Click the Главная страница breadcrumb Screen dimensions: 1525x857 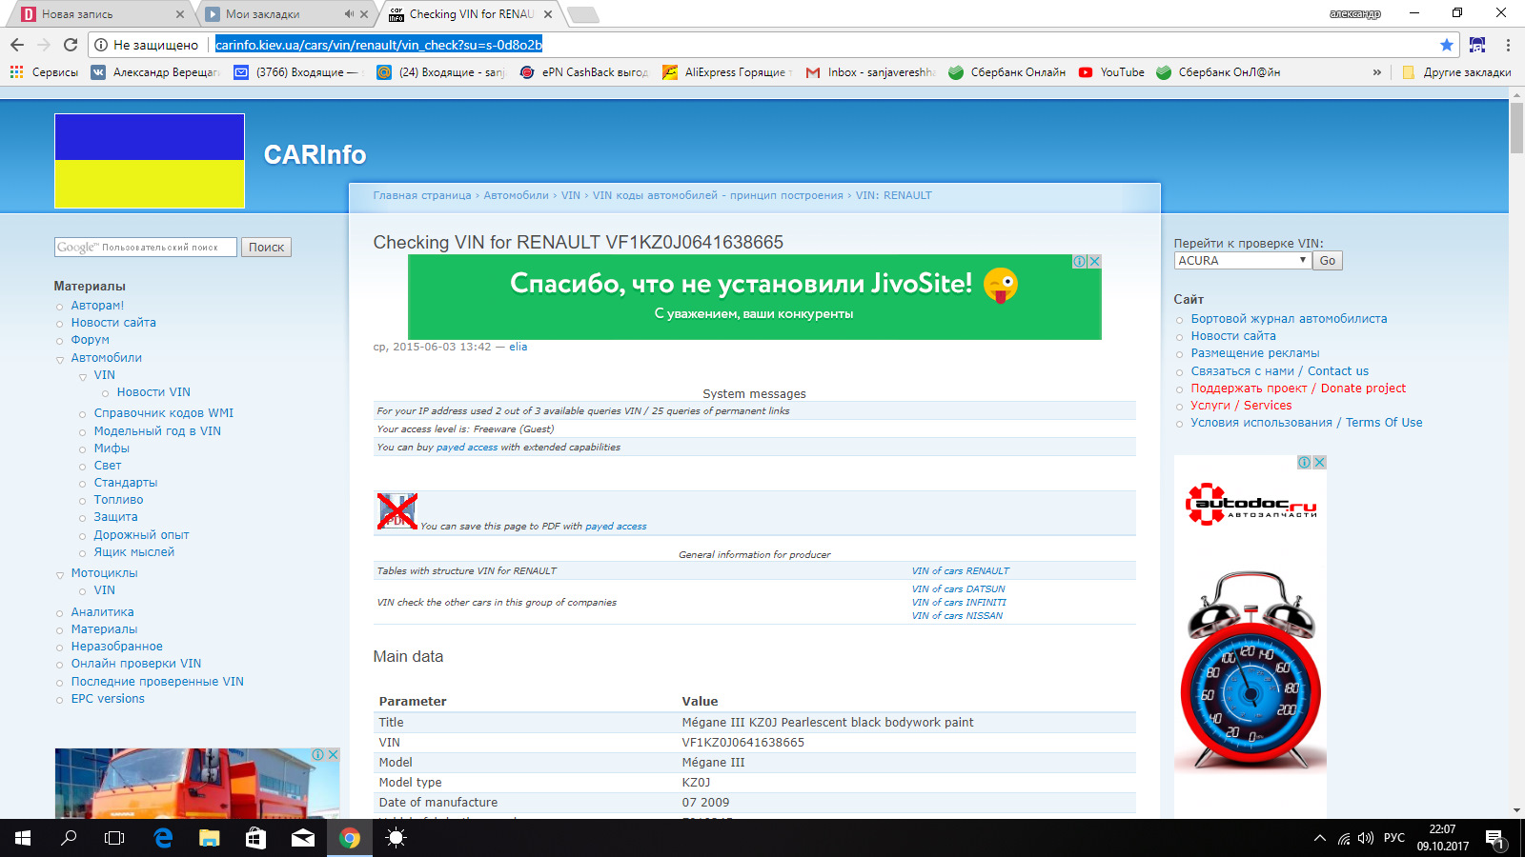pyautogui.click(x=422, y=195)
